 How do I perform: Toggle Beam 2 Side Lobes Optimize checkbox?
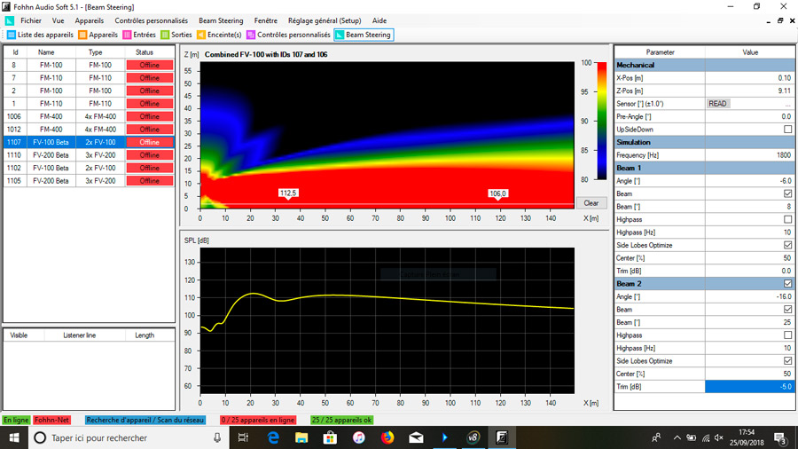(787, 360)
